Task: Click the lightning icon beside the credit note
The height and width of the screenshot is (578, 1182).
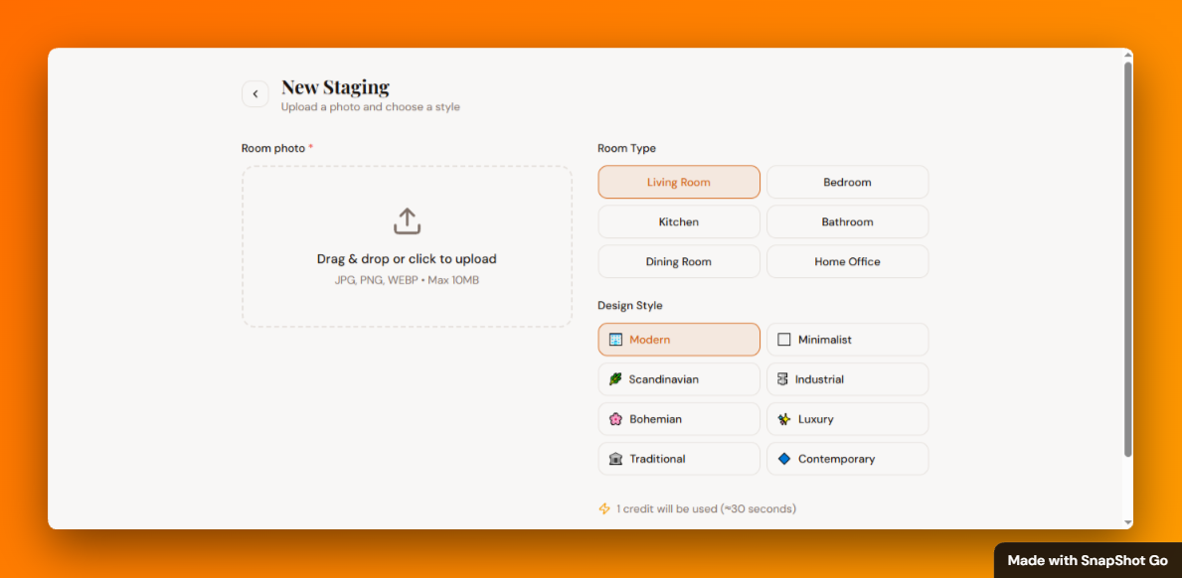Action: tap(604, 508)
